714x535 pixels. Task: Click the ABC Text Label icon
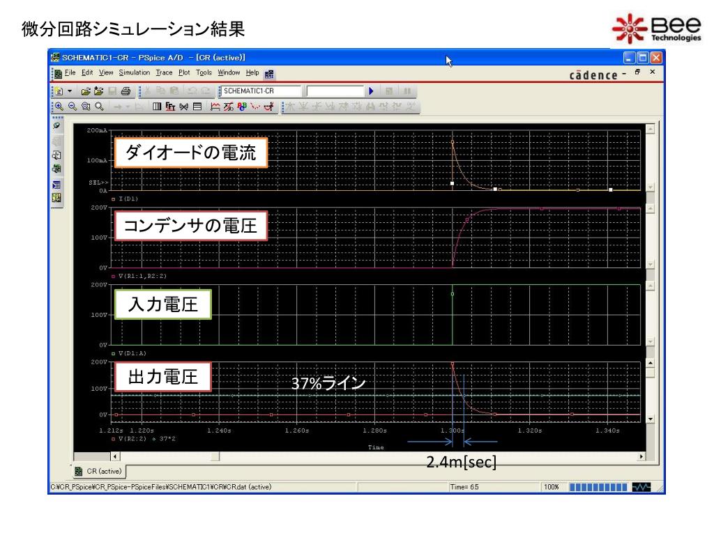[242, 107]
